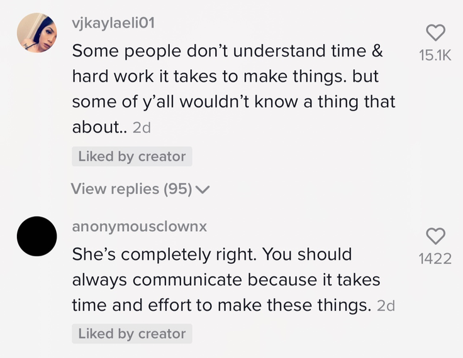
Task: Click the first Liked by creator badge
Action: [132, 156]
